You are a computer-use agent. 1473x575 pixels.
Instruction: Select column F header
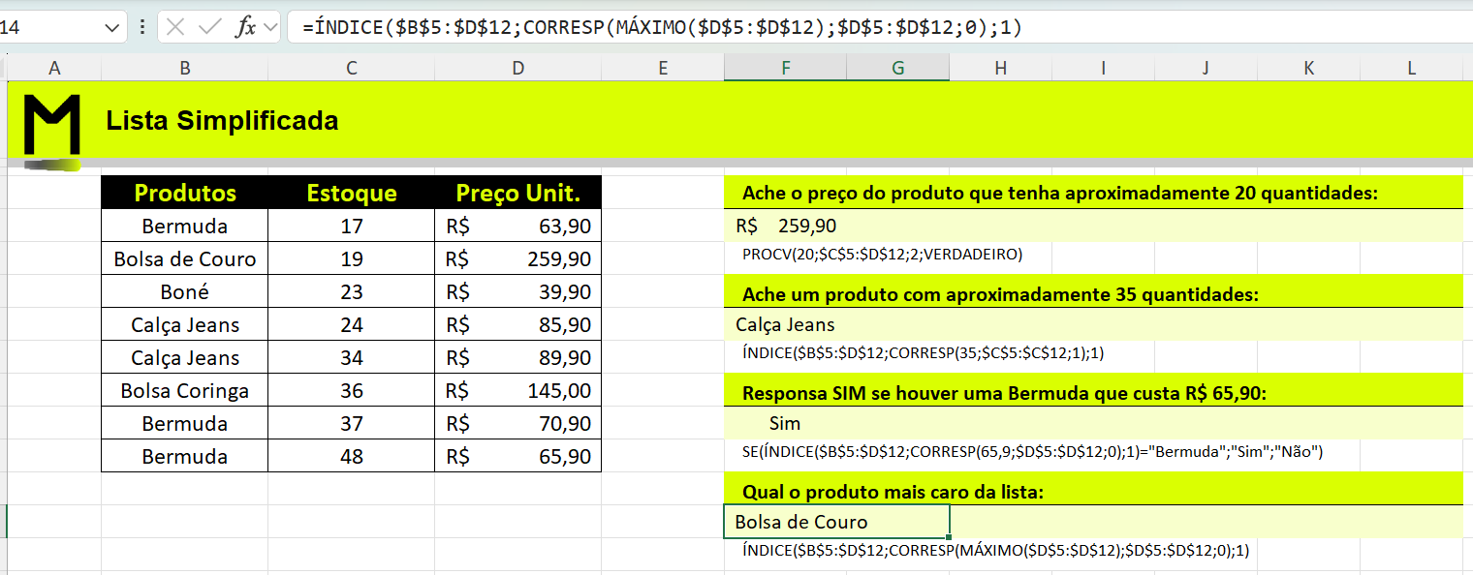coord(785,68)
